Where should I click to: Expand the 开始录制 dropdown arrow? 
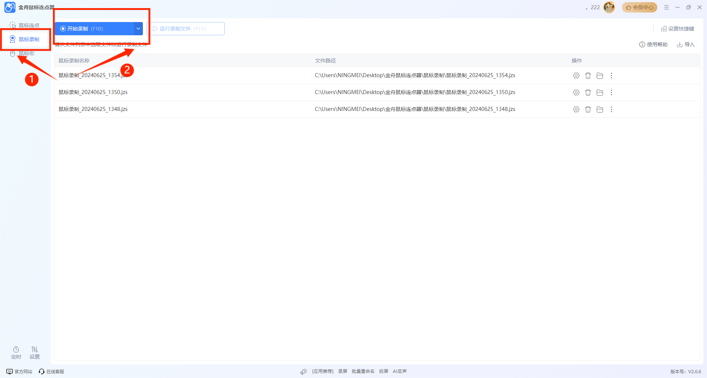pyautogui.click(x=138, y=29)
